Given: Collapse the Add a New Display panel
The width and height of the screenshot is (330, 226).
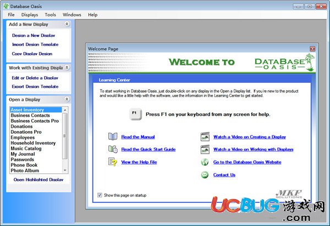Looking at the screenshot, I should tap(67, 24).
